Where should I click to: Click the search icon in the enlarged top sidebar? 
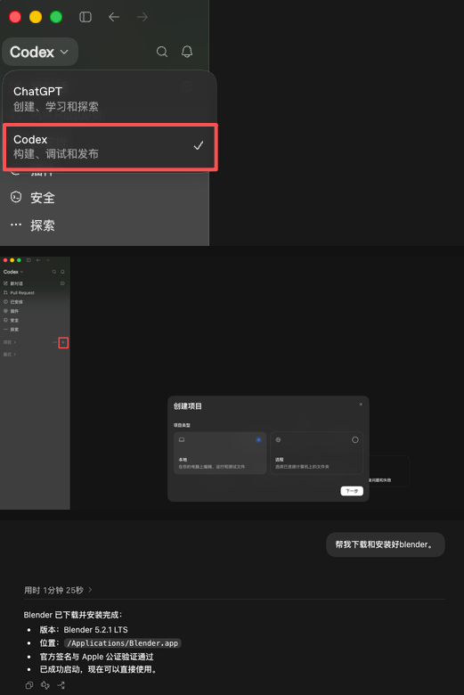(x=162, y=52)
